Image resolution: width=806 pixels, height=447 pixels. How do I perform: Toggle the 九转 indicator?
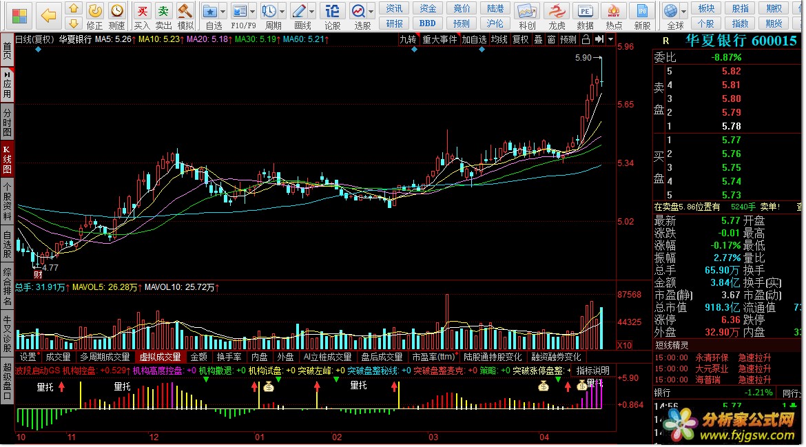point(408,39)
